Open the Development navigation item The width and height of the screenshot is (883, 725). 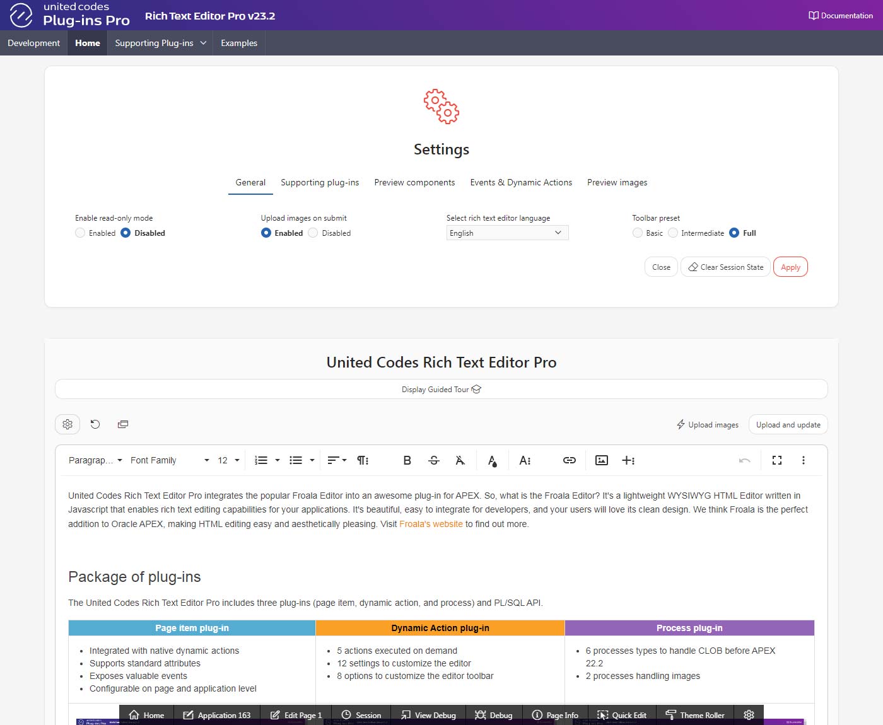tap(33, 43)
